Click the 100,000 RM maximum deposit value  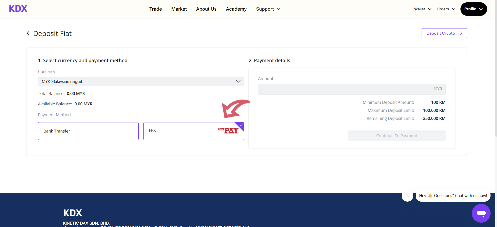pos(434,111)
